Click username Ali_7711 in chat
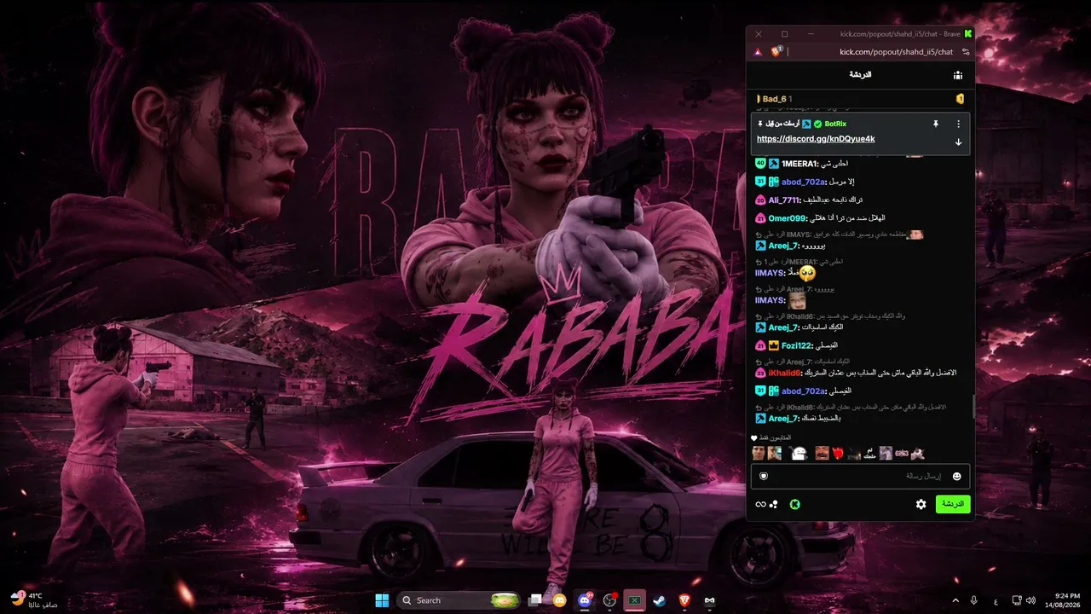This screenshot has width=1091, height=614. (x=785, y=200)
